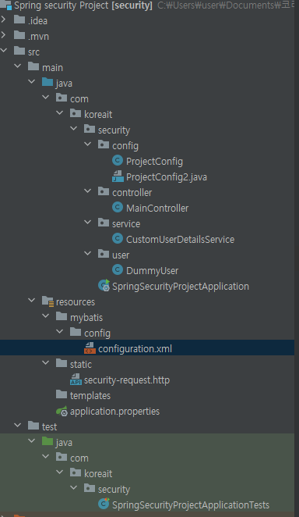The image size is (299, 517).
Task: Click the mybatis folder icon
Action: pos(62,316)
